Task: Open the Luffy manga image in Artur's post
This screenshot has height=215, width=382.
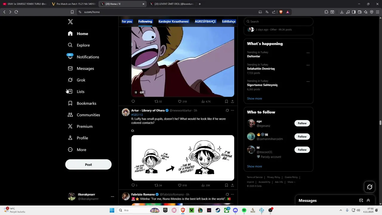Action: pyautogui.click(x=183, y=158)
